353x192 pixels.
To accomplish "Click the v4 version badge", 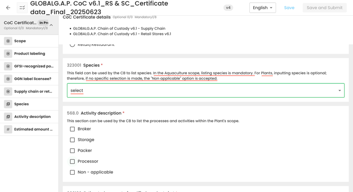I will click(x=228, y=8).
